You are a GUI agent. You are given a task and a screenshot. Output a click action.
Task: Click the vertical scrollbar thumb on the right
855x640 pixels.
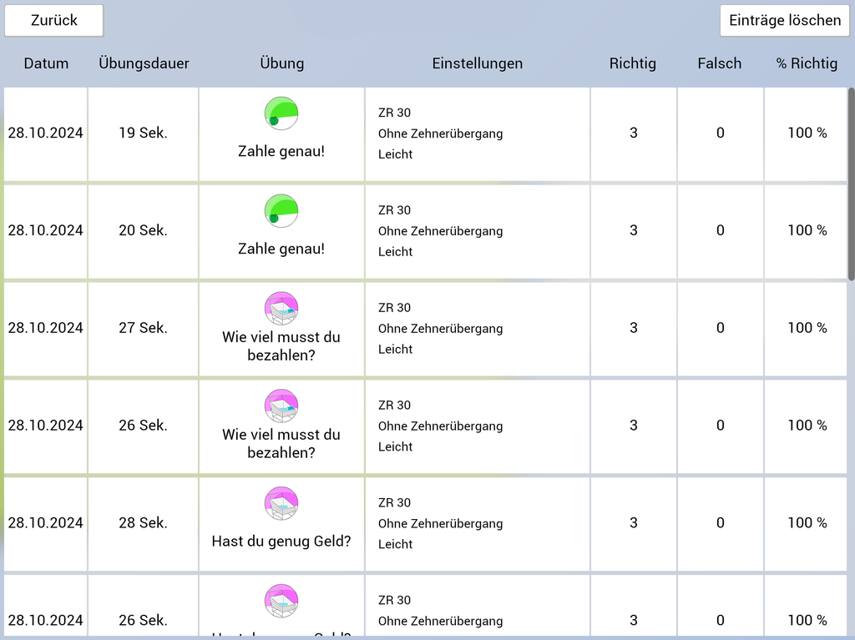851,184
